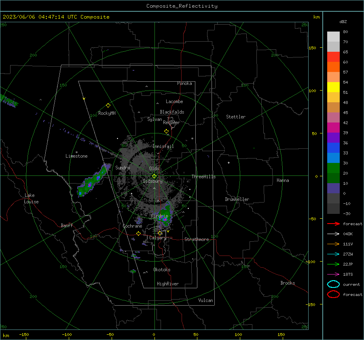This screenshot has height=340, width=364.
Task: Click the HighRiver label
Action: click(x=168, y=284)
